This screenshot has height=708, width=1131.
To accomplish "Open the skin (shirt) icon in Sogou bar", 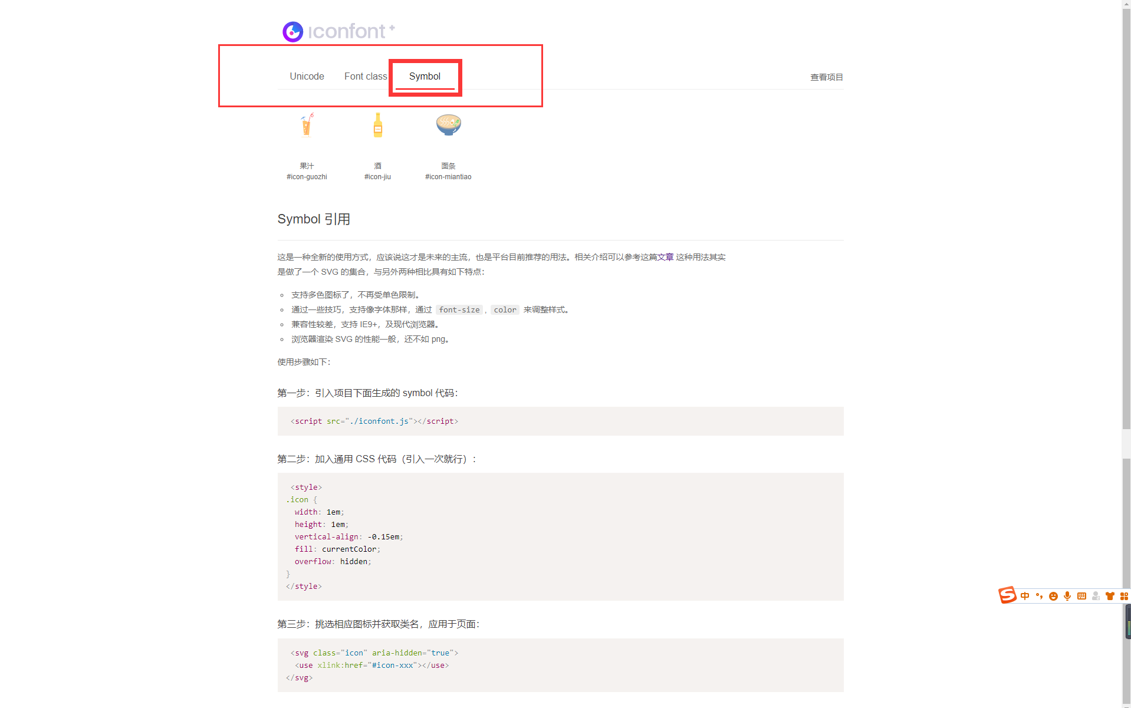I will (1110, 596).
